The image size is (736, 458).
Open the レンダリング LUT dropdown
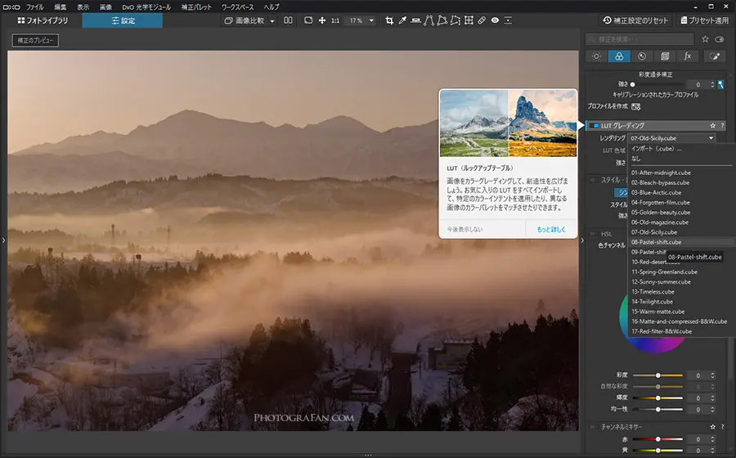[671, 138]
